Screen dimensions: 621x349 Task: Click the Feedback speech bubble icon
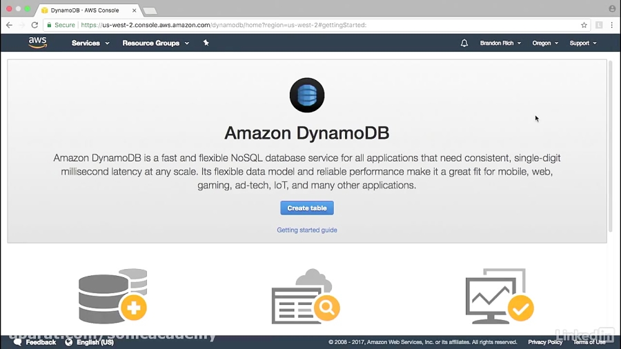[x=17, y=342]
